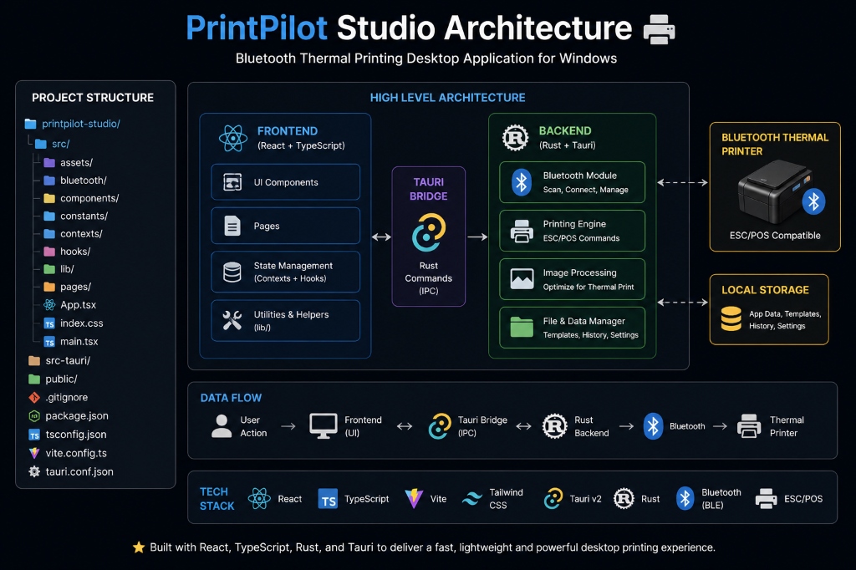Screen dimensions: 856x570
Task: Select the src-tauri/ folder
Action: click(x=59, y=360)
